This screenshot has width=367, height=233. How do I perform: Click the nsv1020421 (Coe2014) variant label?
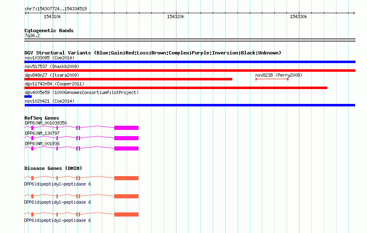pos(49,101)
